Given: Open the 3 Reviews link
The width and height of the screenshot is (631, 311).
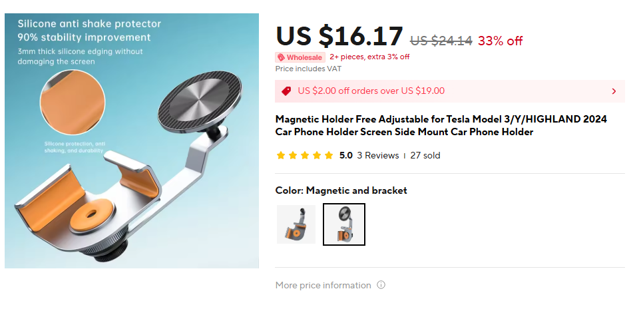Looking at the screenshot, I should [377, 156].
